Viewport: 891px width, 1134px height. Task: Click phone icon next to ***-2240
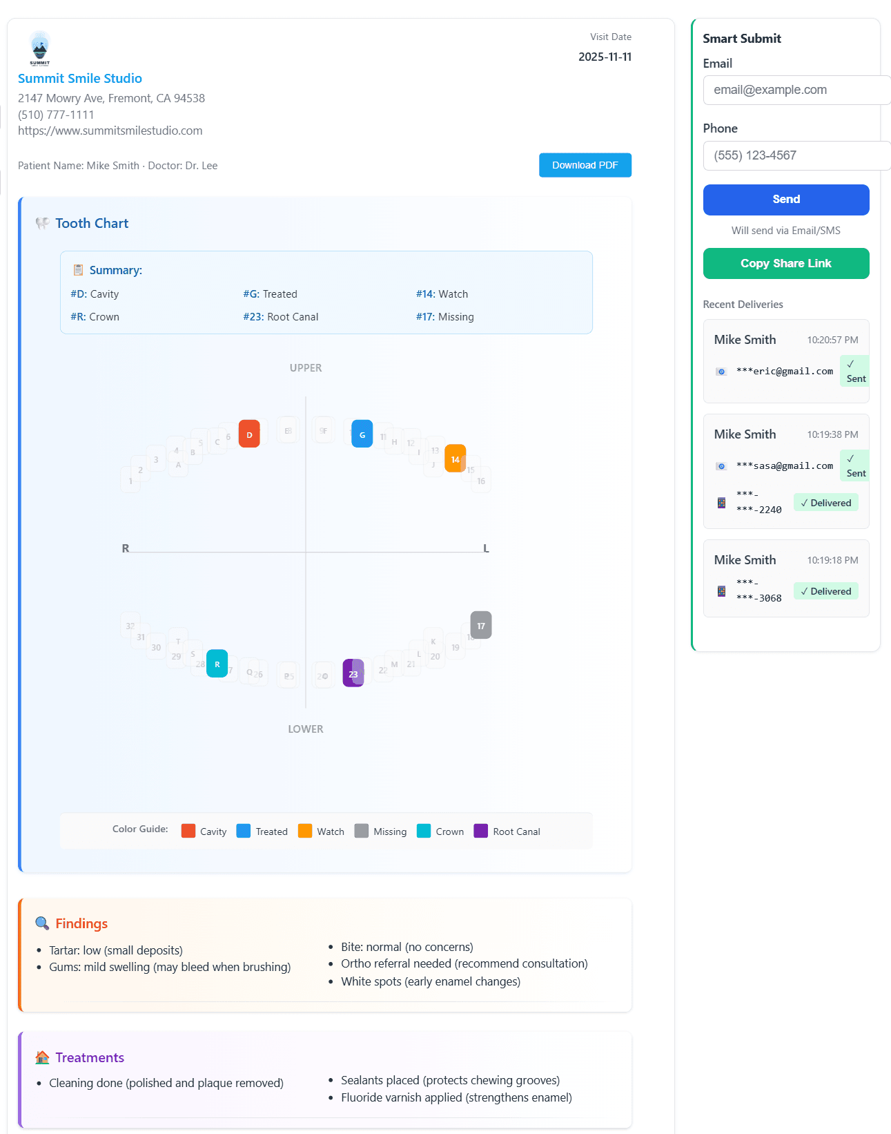tap(721, 503)
